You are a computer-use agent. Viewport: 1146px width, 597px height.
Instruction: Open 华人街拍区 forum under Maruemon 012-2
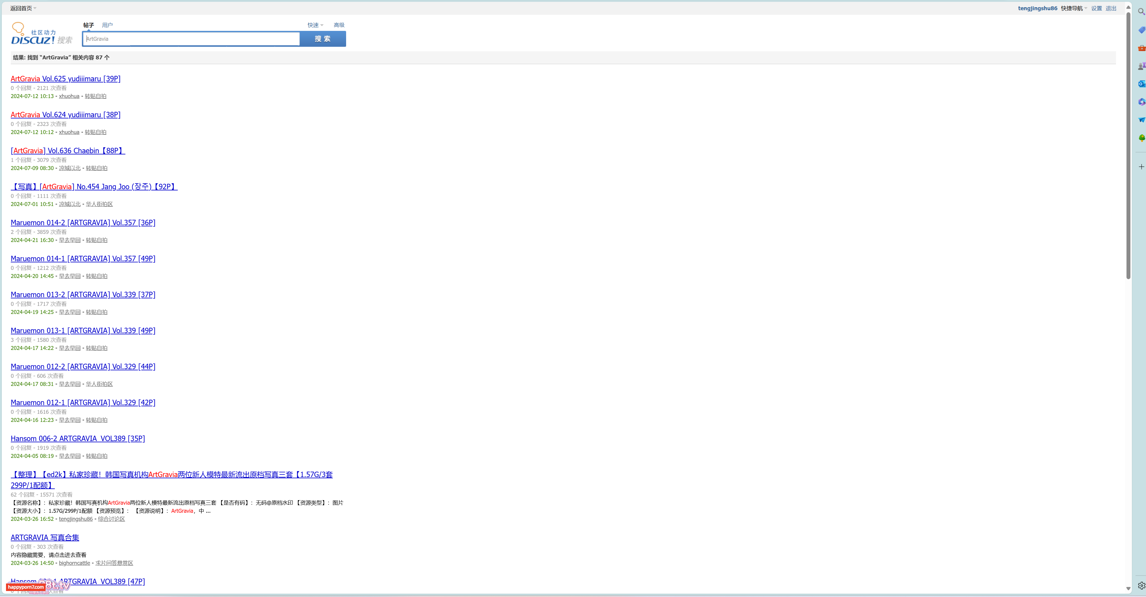(99, 384)
